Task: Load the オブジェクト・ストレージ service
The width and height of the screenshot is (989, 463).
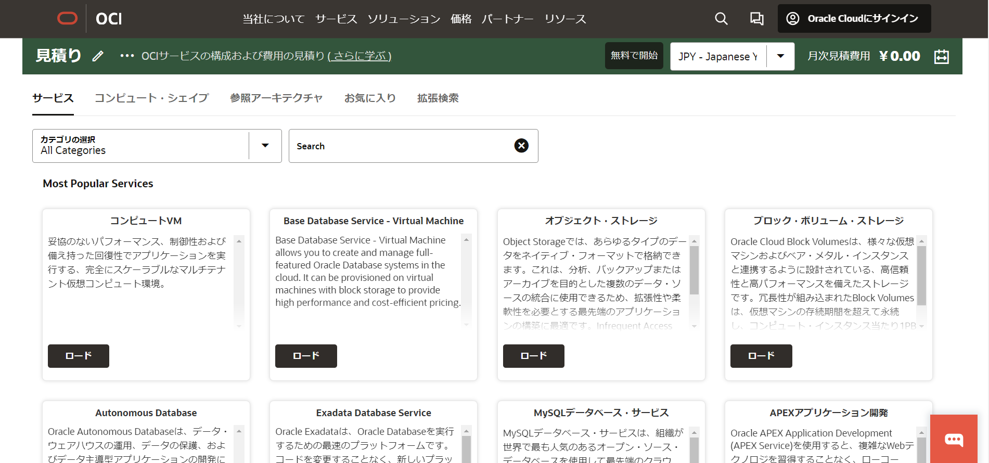Action: coord(534,356)
